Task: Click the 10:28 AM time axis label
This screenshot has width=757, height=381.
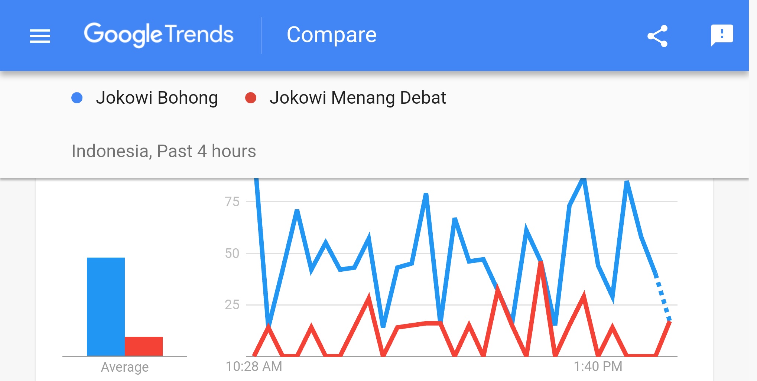Action: pos(254,367)
